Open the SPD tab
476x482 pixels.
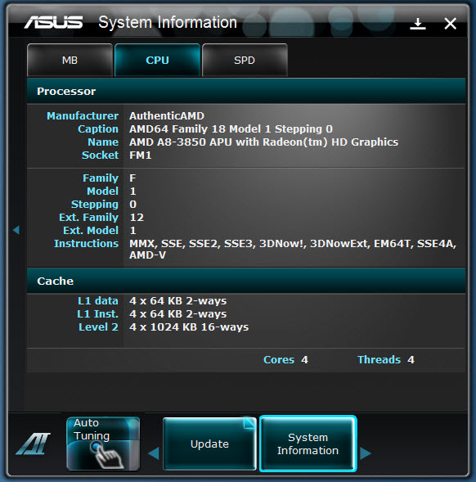tap(245, 60)
